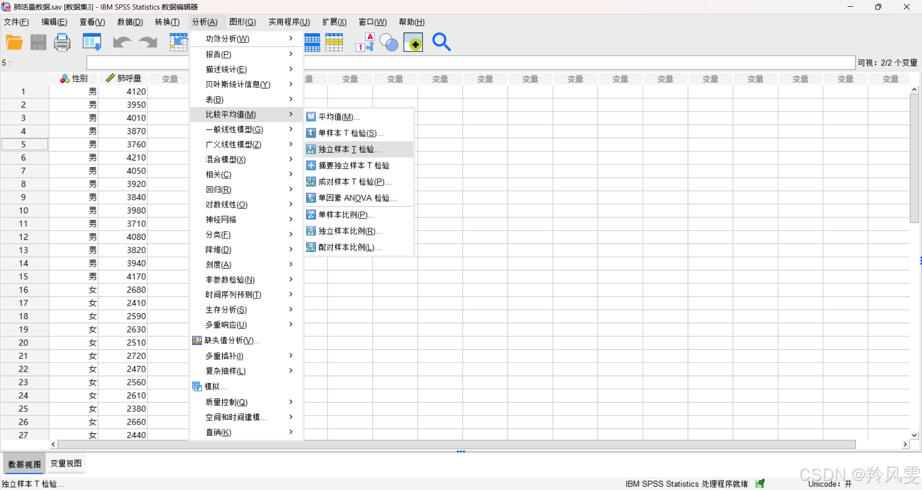Viewport: 922px width, 490px height.
Task: Expand the 非参数检验(N) submenu arrow
Action: tap(291, 279)
